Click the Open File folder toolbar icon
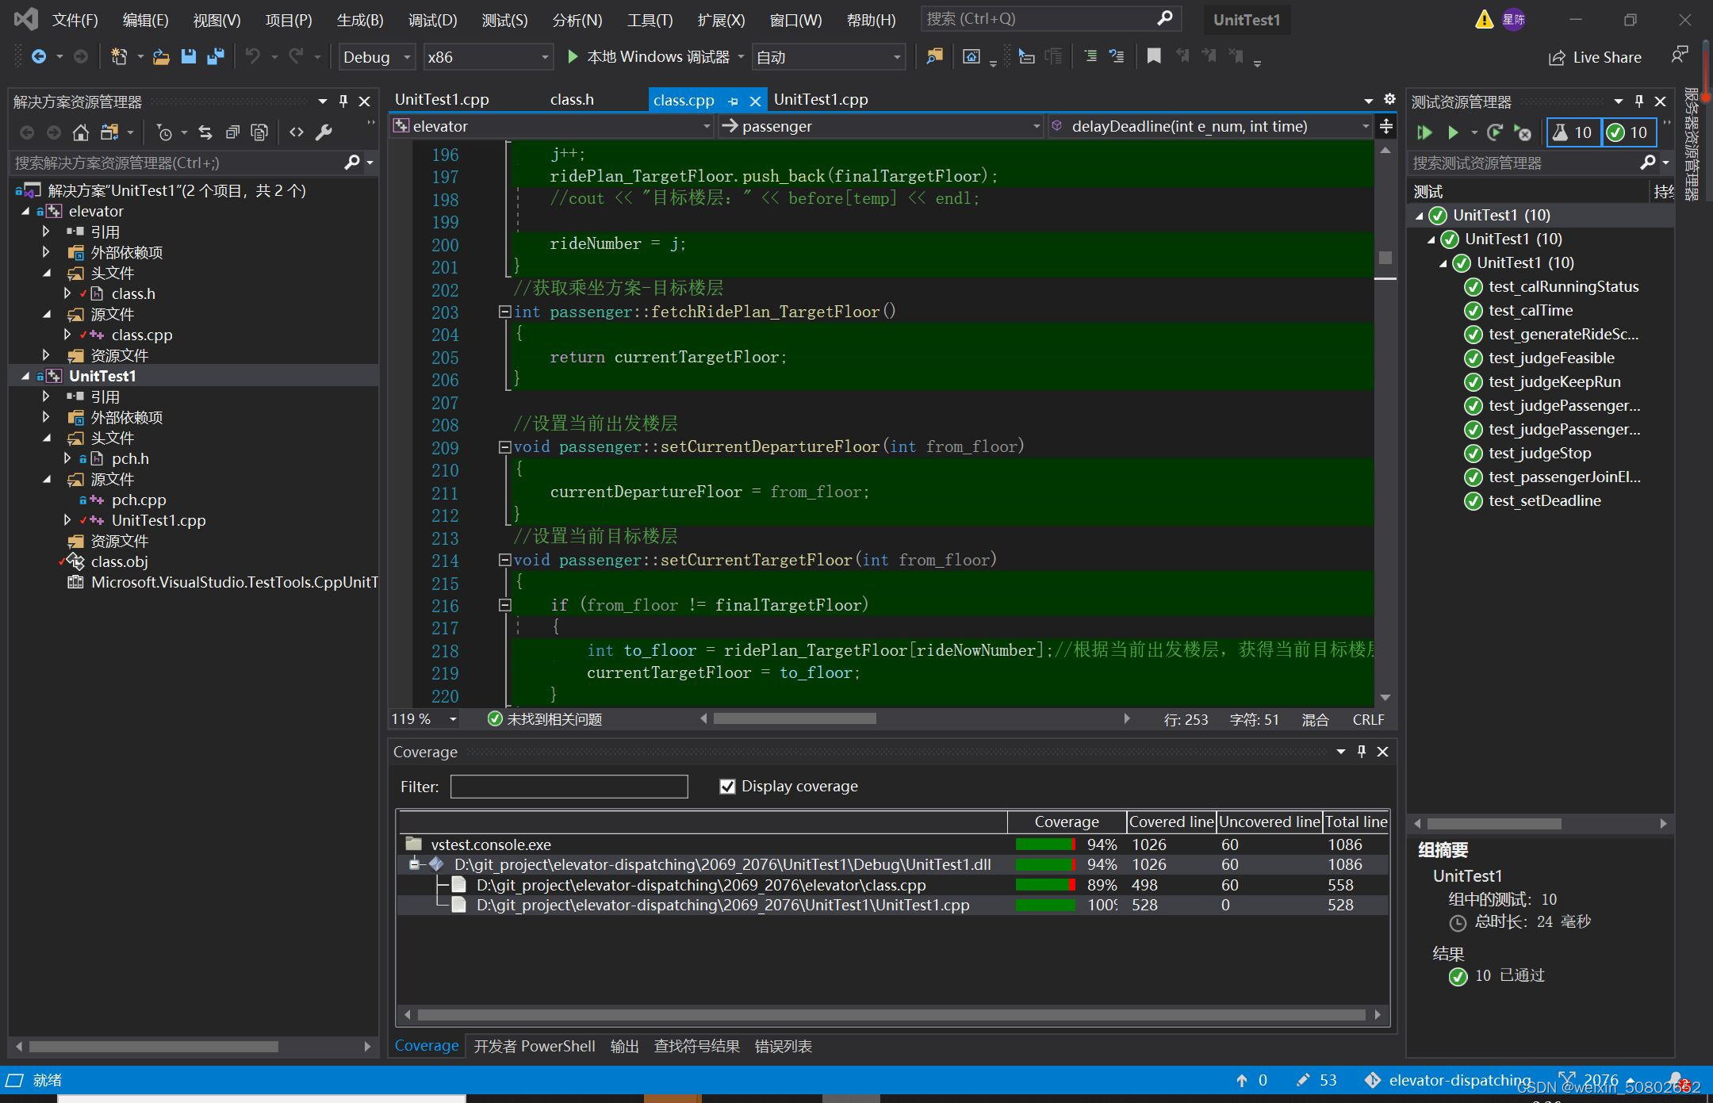 click(161, 56)
